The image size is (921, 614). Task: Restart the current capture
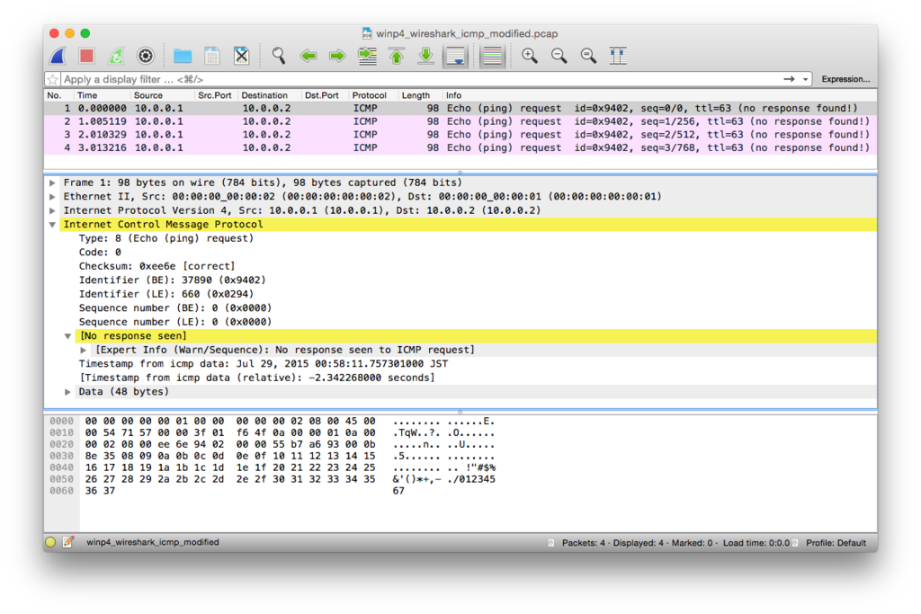pyautogui.click(x=115, y=55)
